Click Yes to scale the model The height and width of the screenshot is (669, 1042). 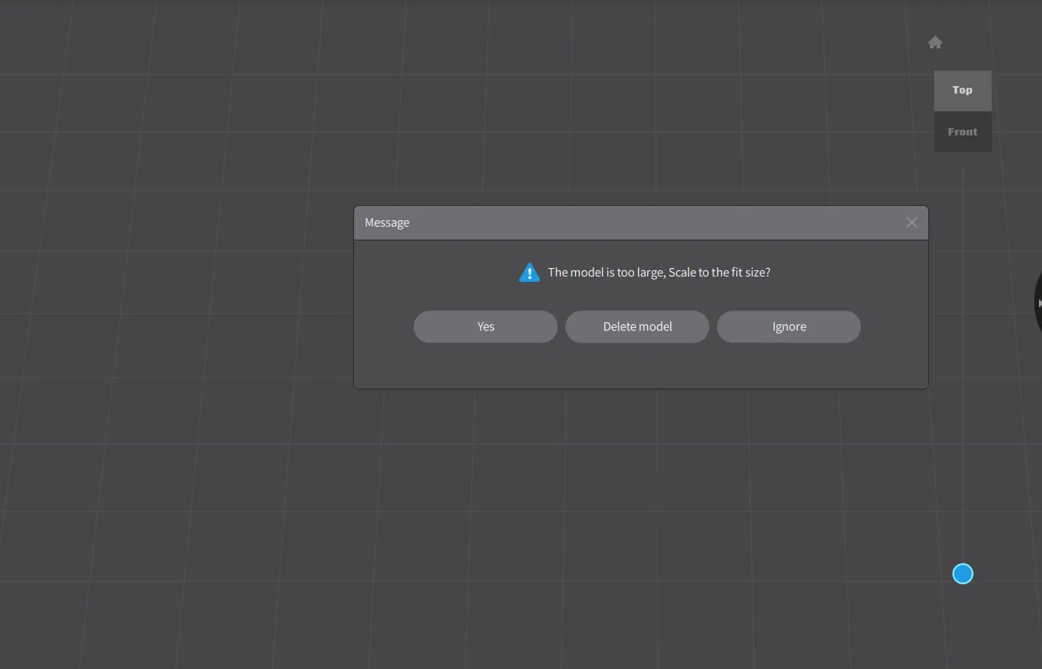485,326
